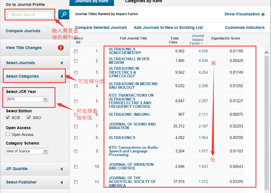271x193 pixels.
Task: Switch to the Categories By Rank tab
Action: (x=144, y=1)
